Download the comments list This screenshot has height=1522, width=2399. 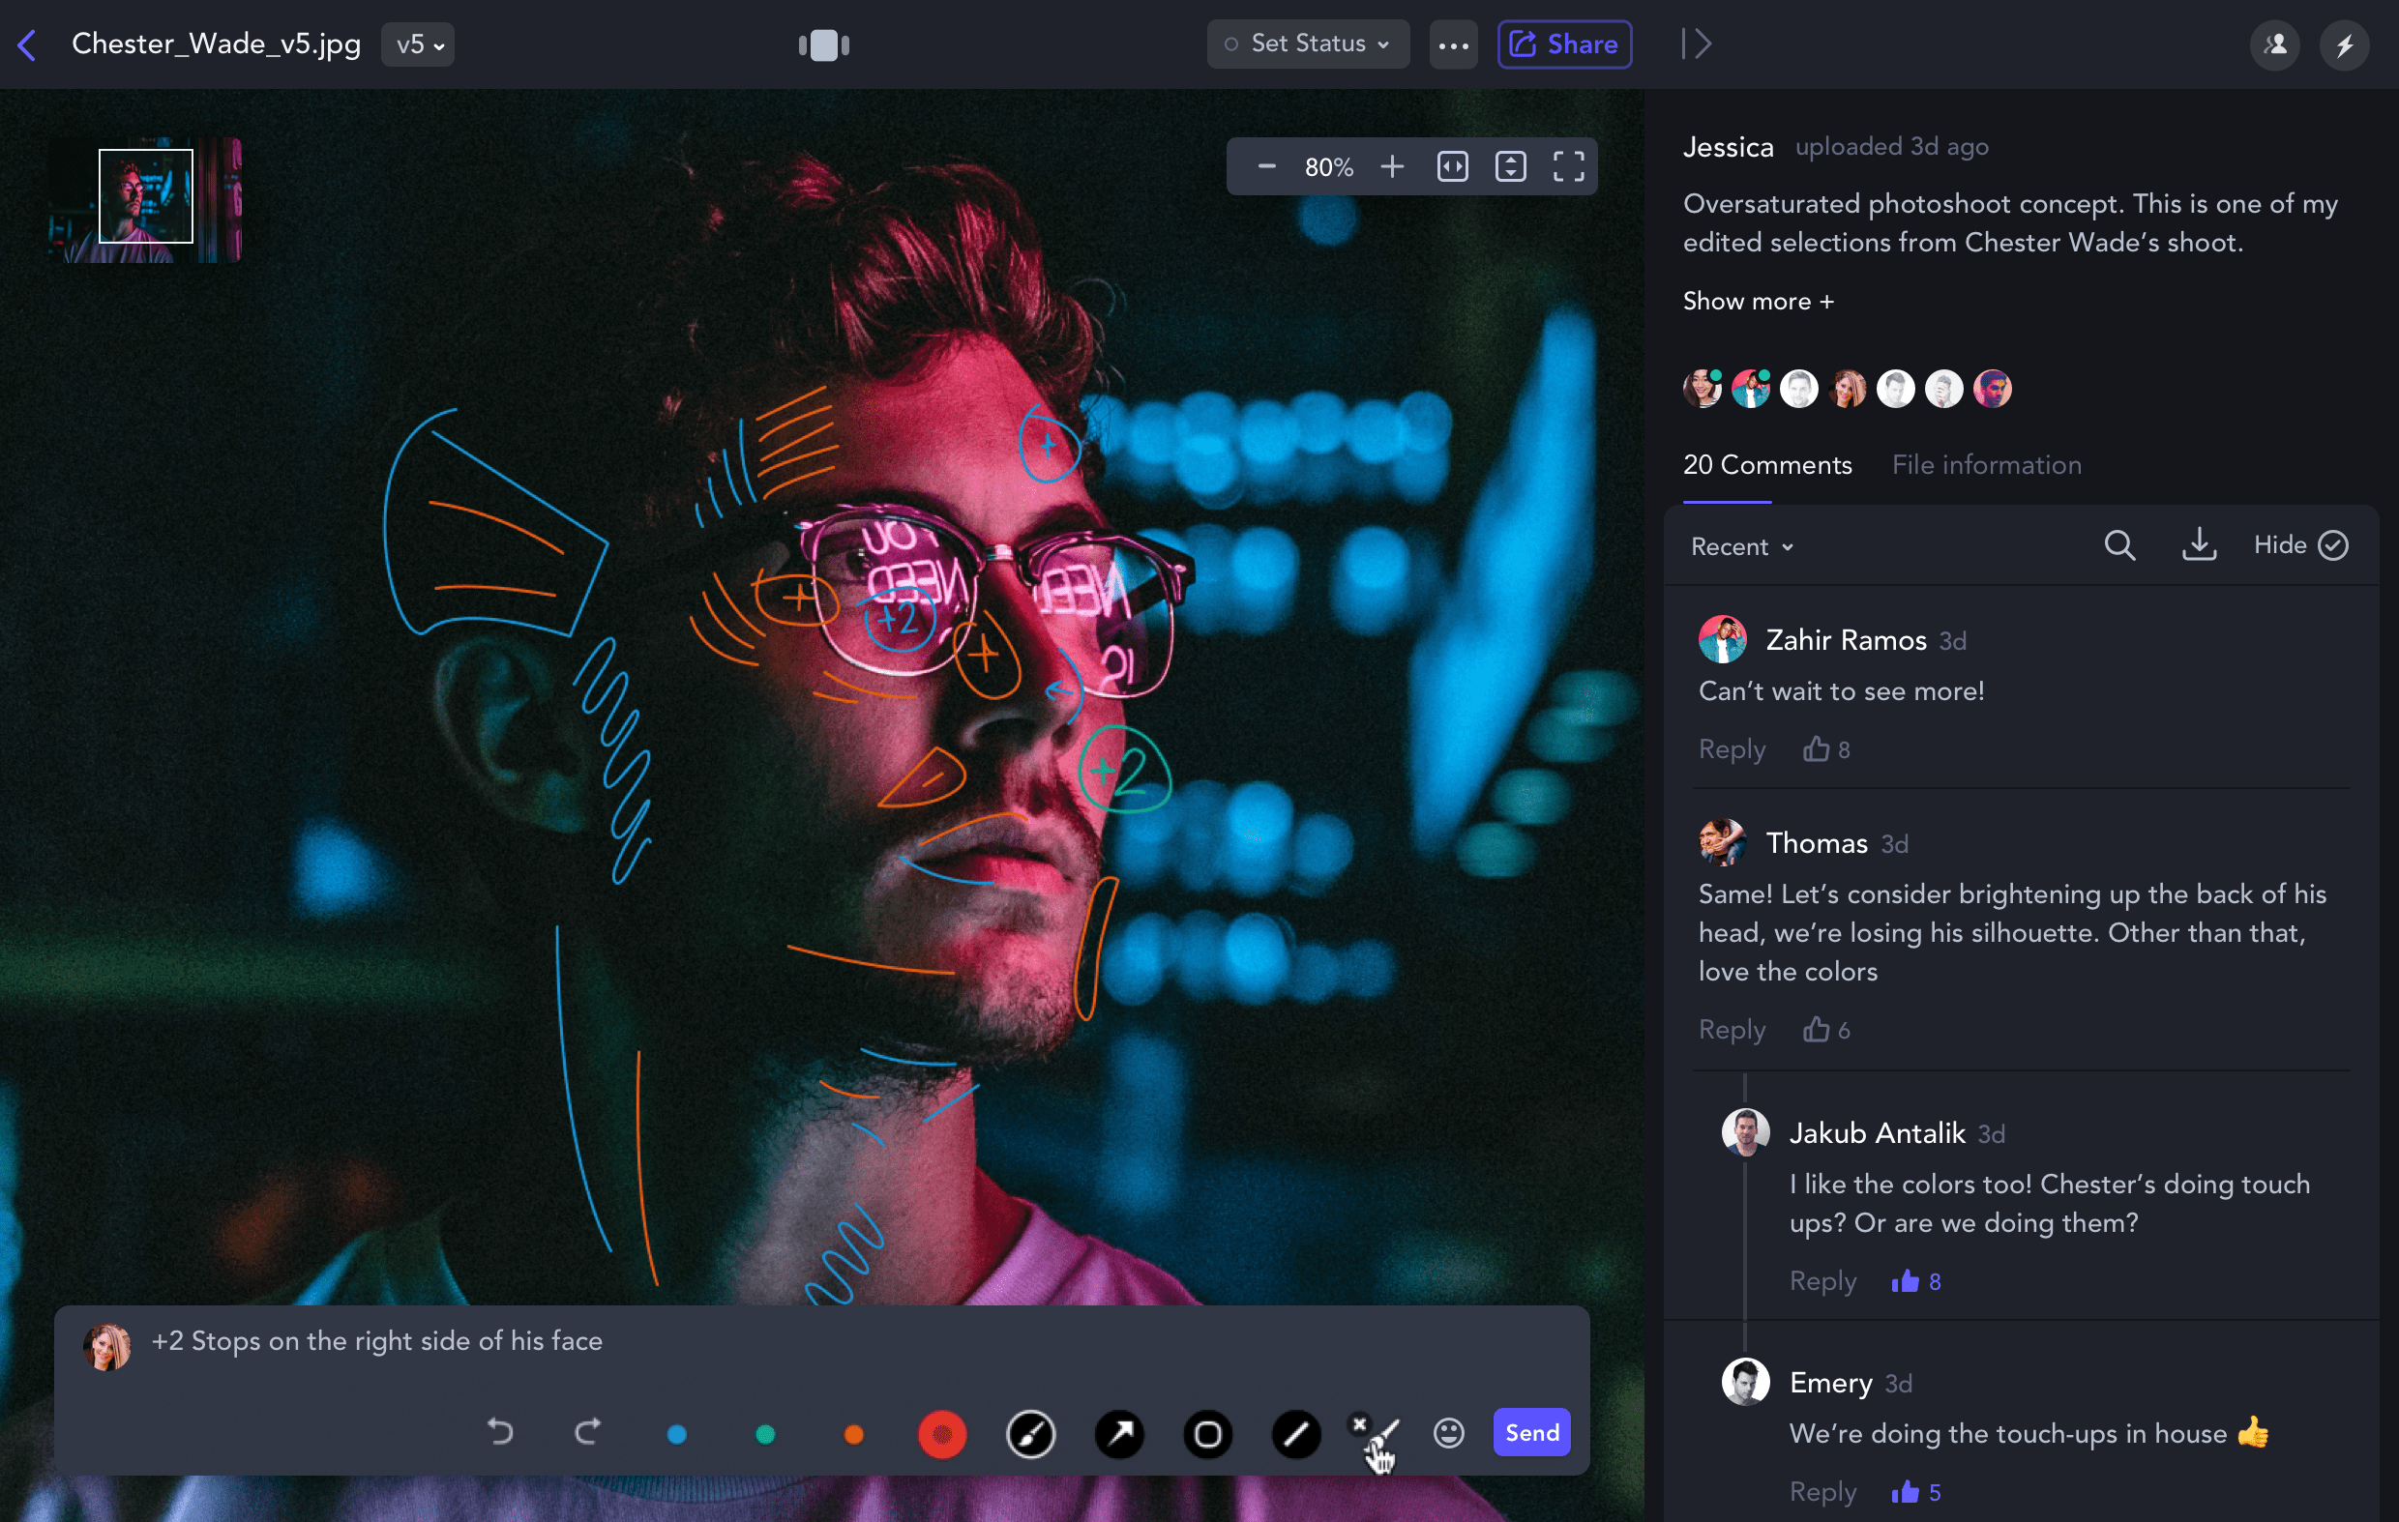tap(2200, 544)
